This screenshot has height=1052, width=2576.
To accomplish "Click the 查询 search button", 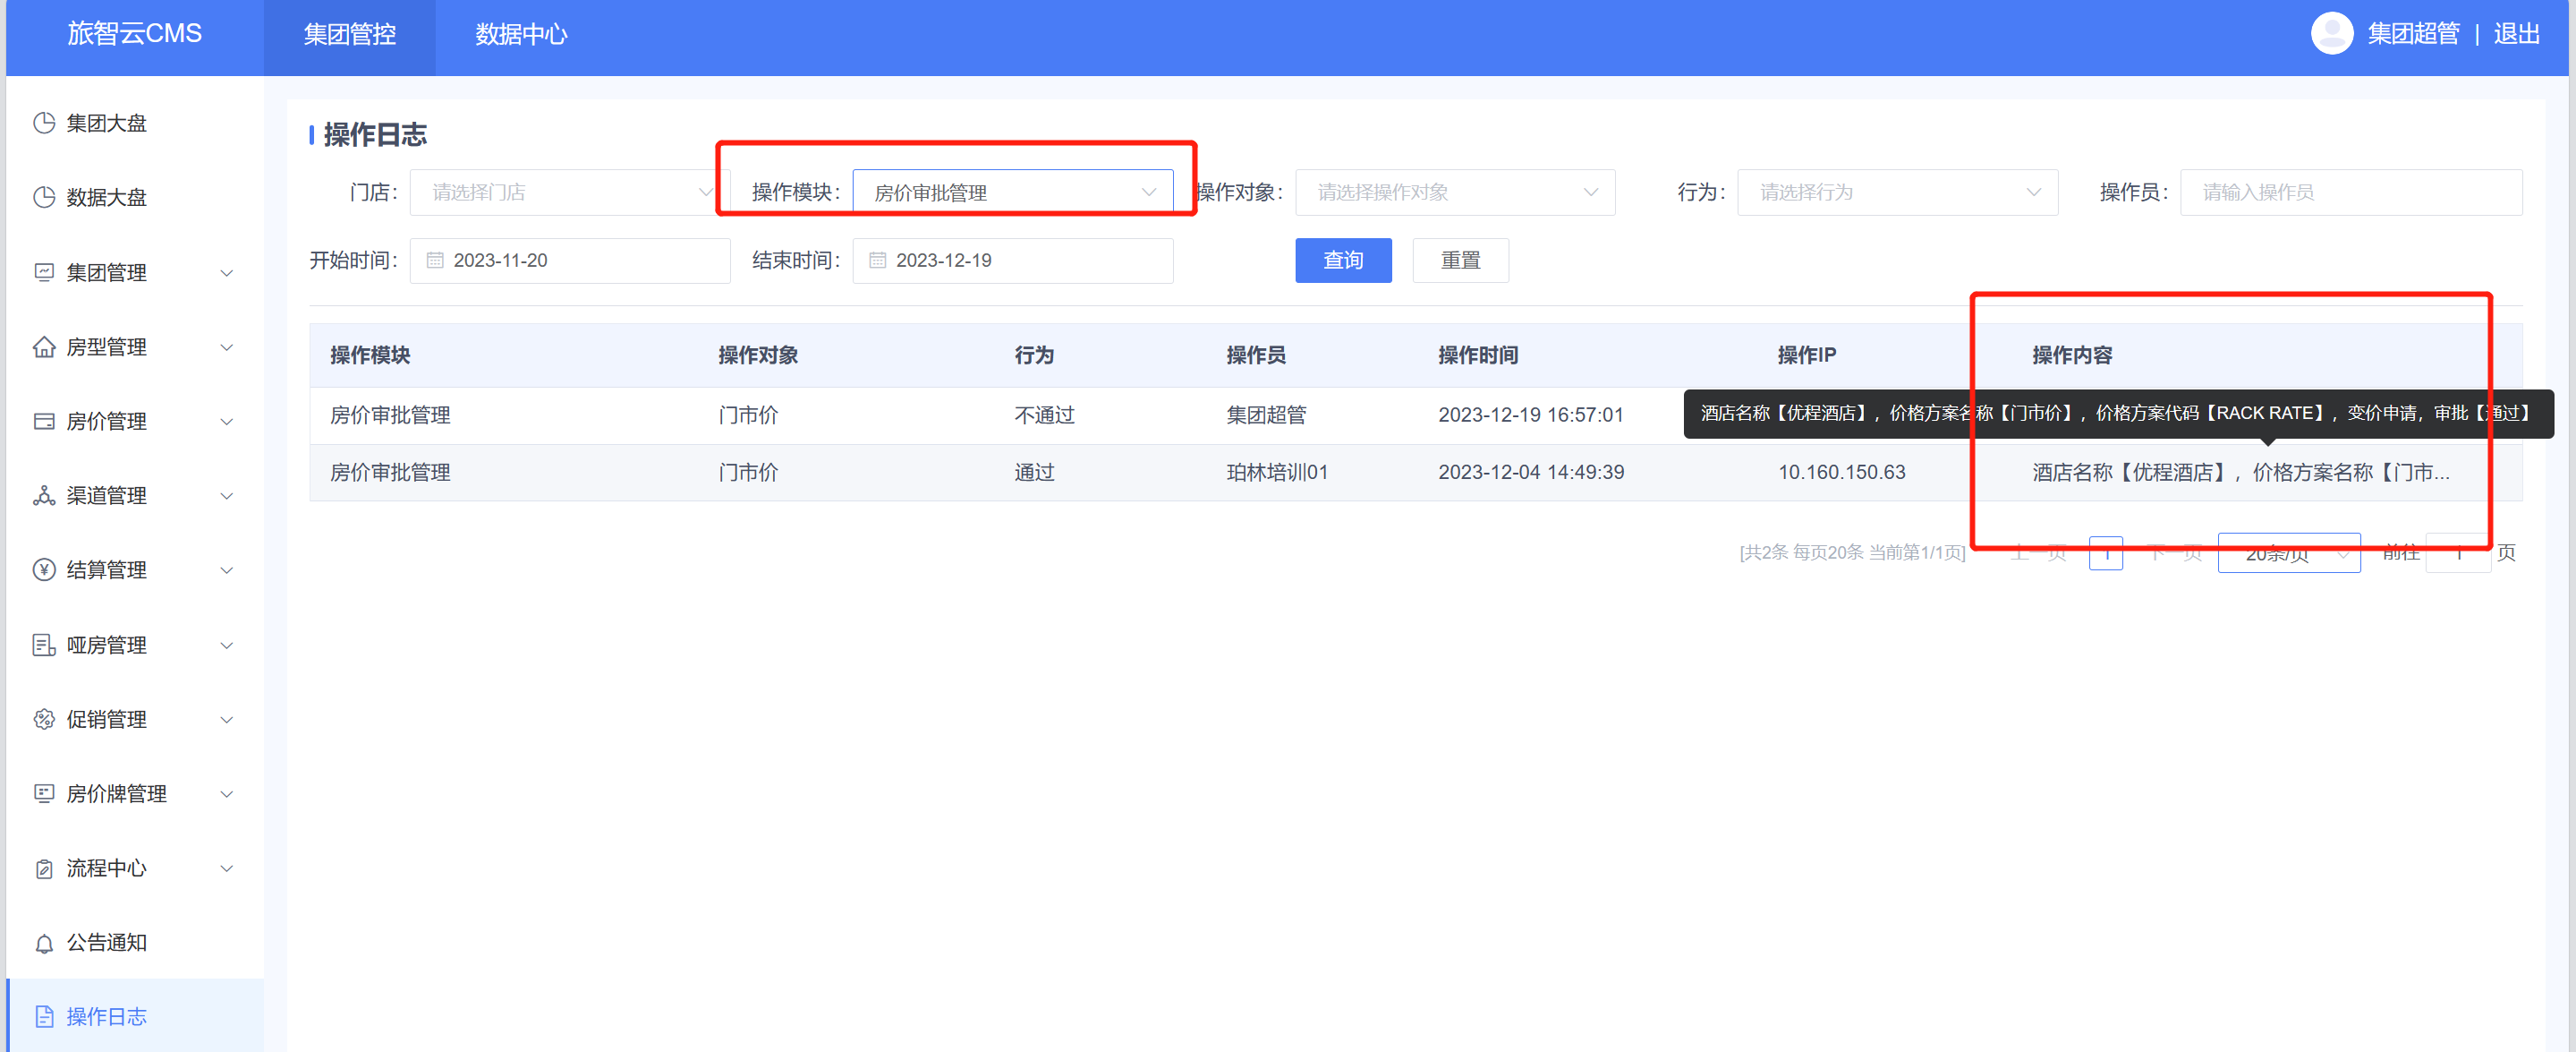I will (1343, 261).
